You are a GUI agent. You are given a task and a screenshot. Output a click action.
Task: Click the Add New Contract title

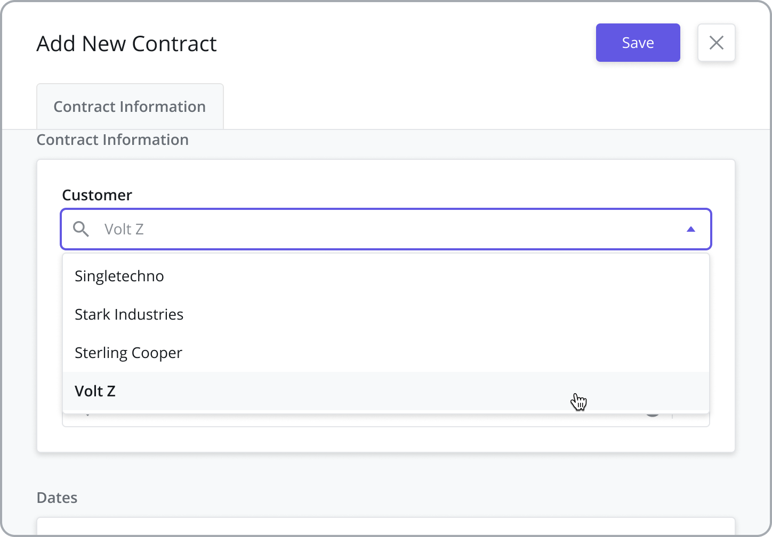coord(126,44)
